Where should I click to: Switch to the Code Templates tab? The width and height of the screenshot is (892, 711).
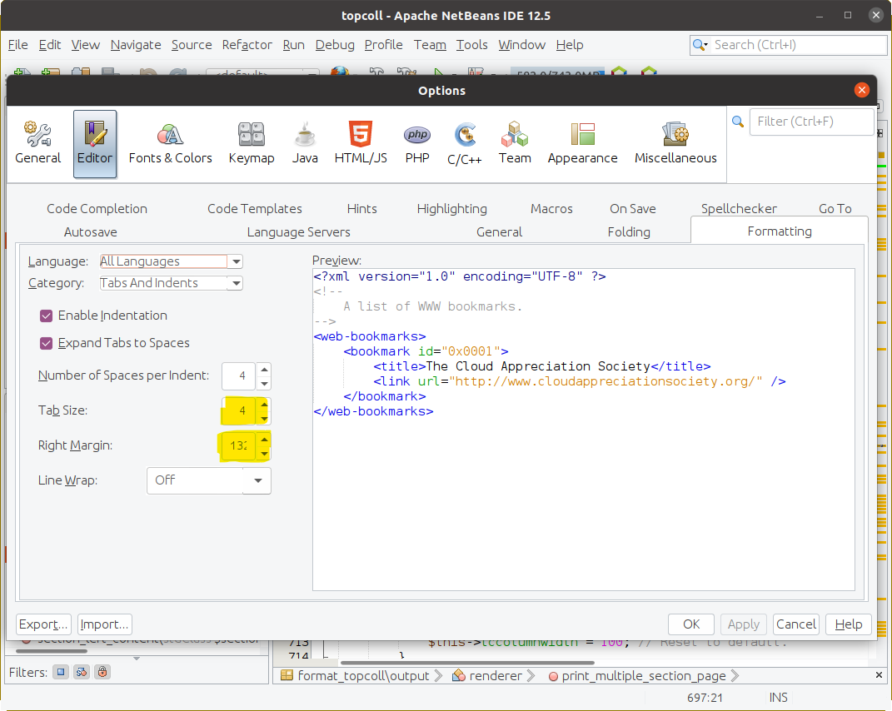coord(254,209)
